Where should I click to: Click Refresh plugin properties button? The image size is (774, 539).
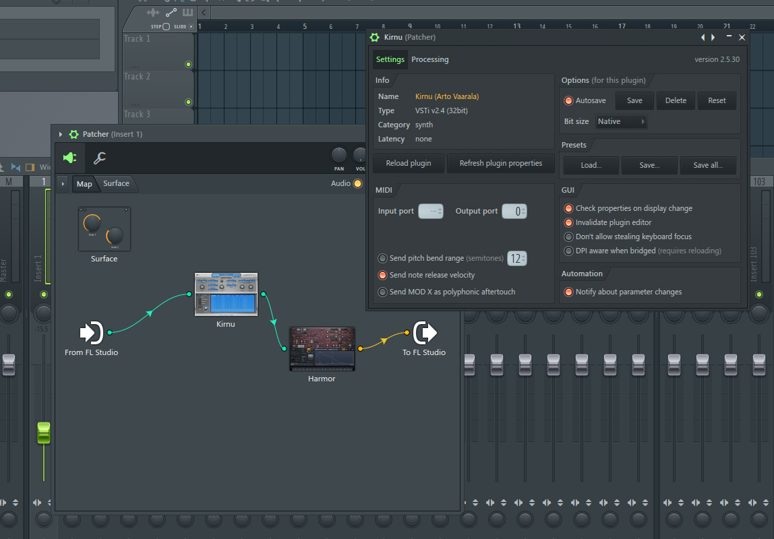pos(500,164)
